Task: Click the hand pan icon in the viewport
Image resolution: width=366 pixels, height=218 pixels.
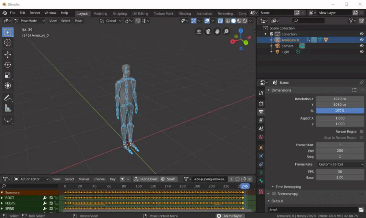Action: pos(217,32)
